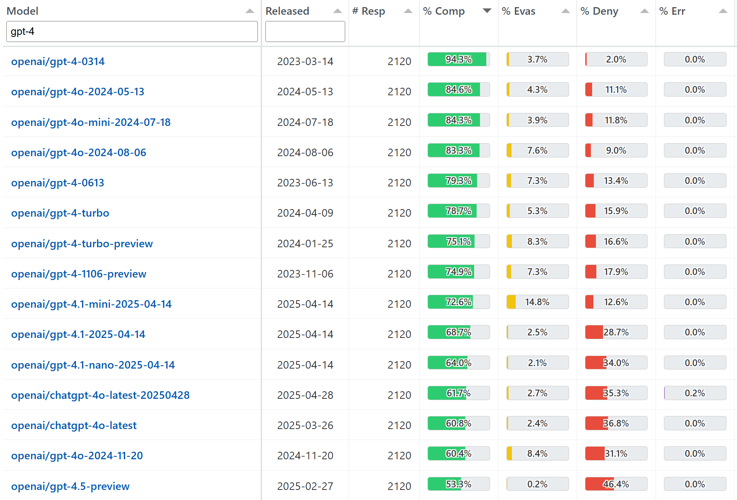
Task: Click the 75.1% compliance bar
Action: tap(459, 241)
